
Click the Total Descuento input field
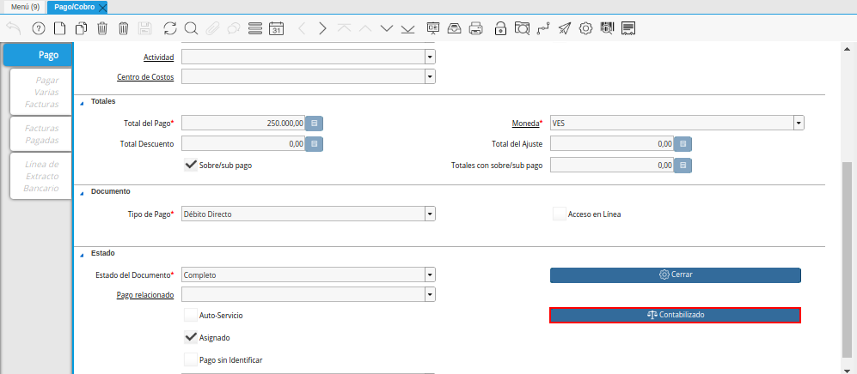pos(243,144)
